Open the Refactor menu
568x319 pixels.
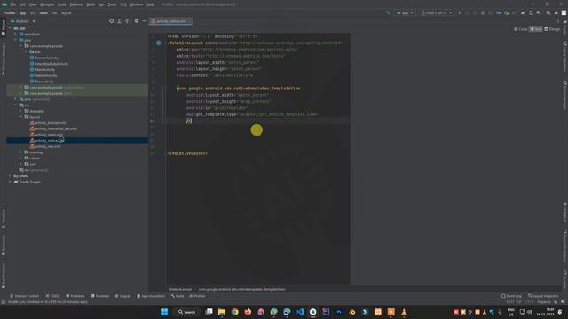click(76, 4)
